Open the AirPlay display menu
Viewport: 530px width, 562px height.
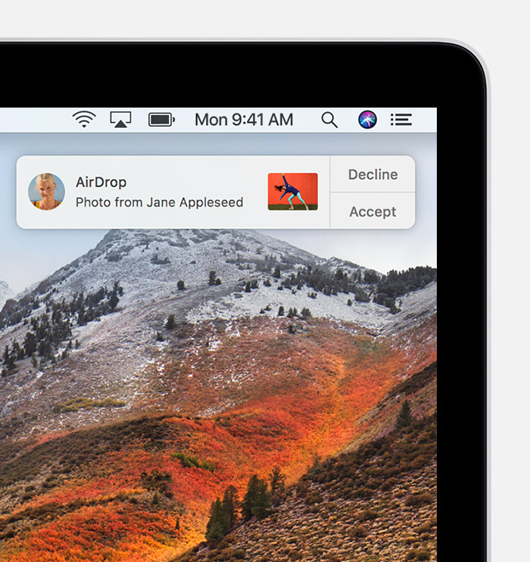click(x=120, y=120)
